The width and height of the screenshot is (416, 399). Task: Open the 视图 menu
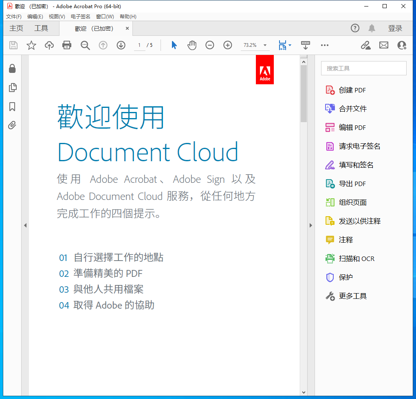pyautogui.click(x=57, y=16)
